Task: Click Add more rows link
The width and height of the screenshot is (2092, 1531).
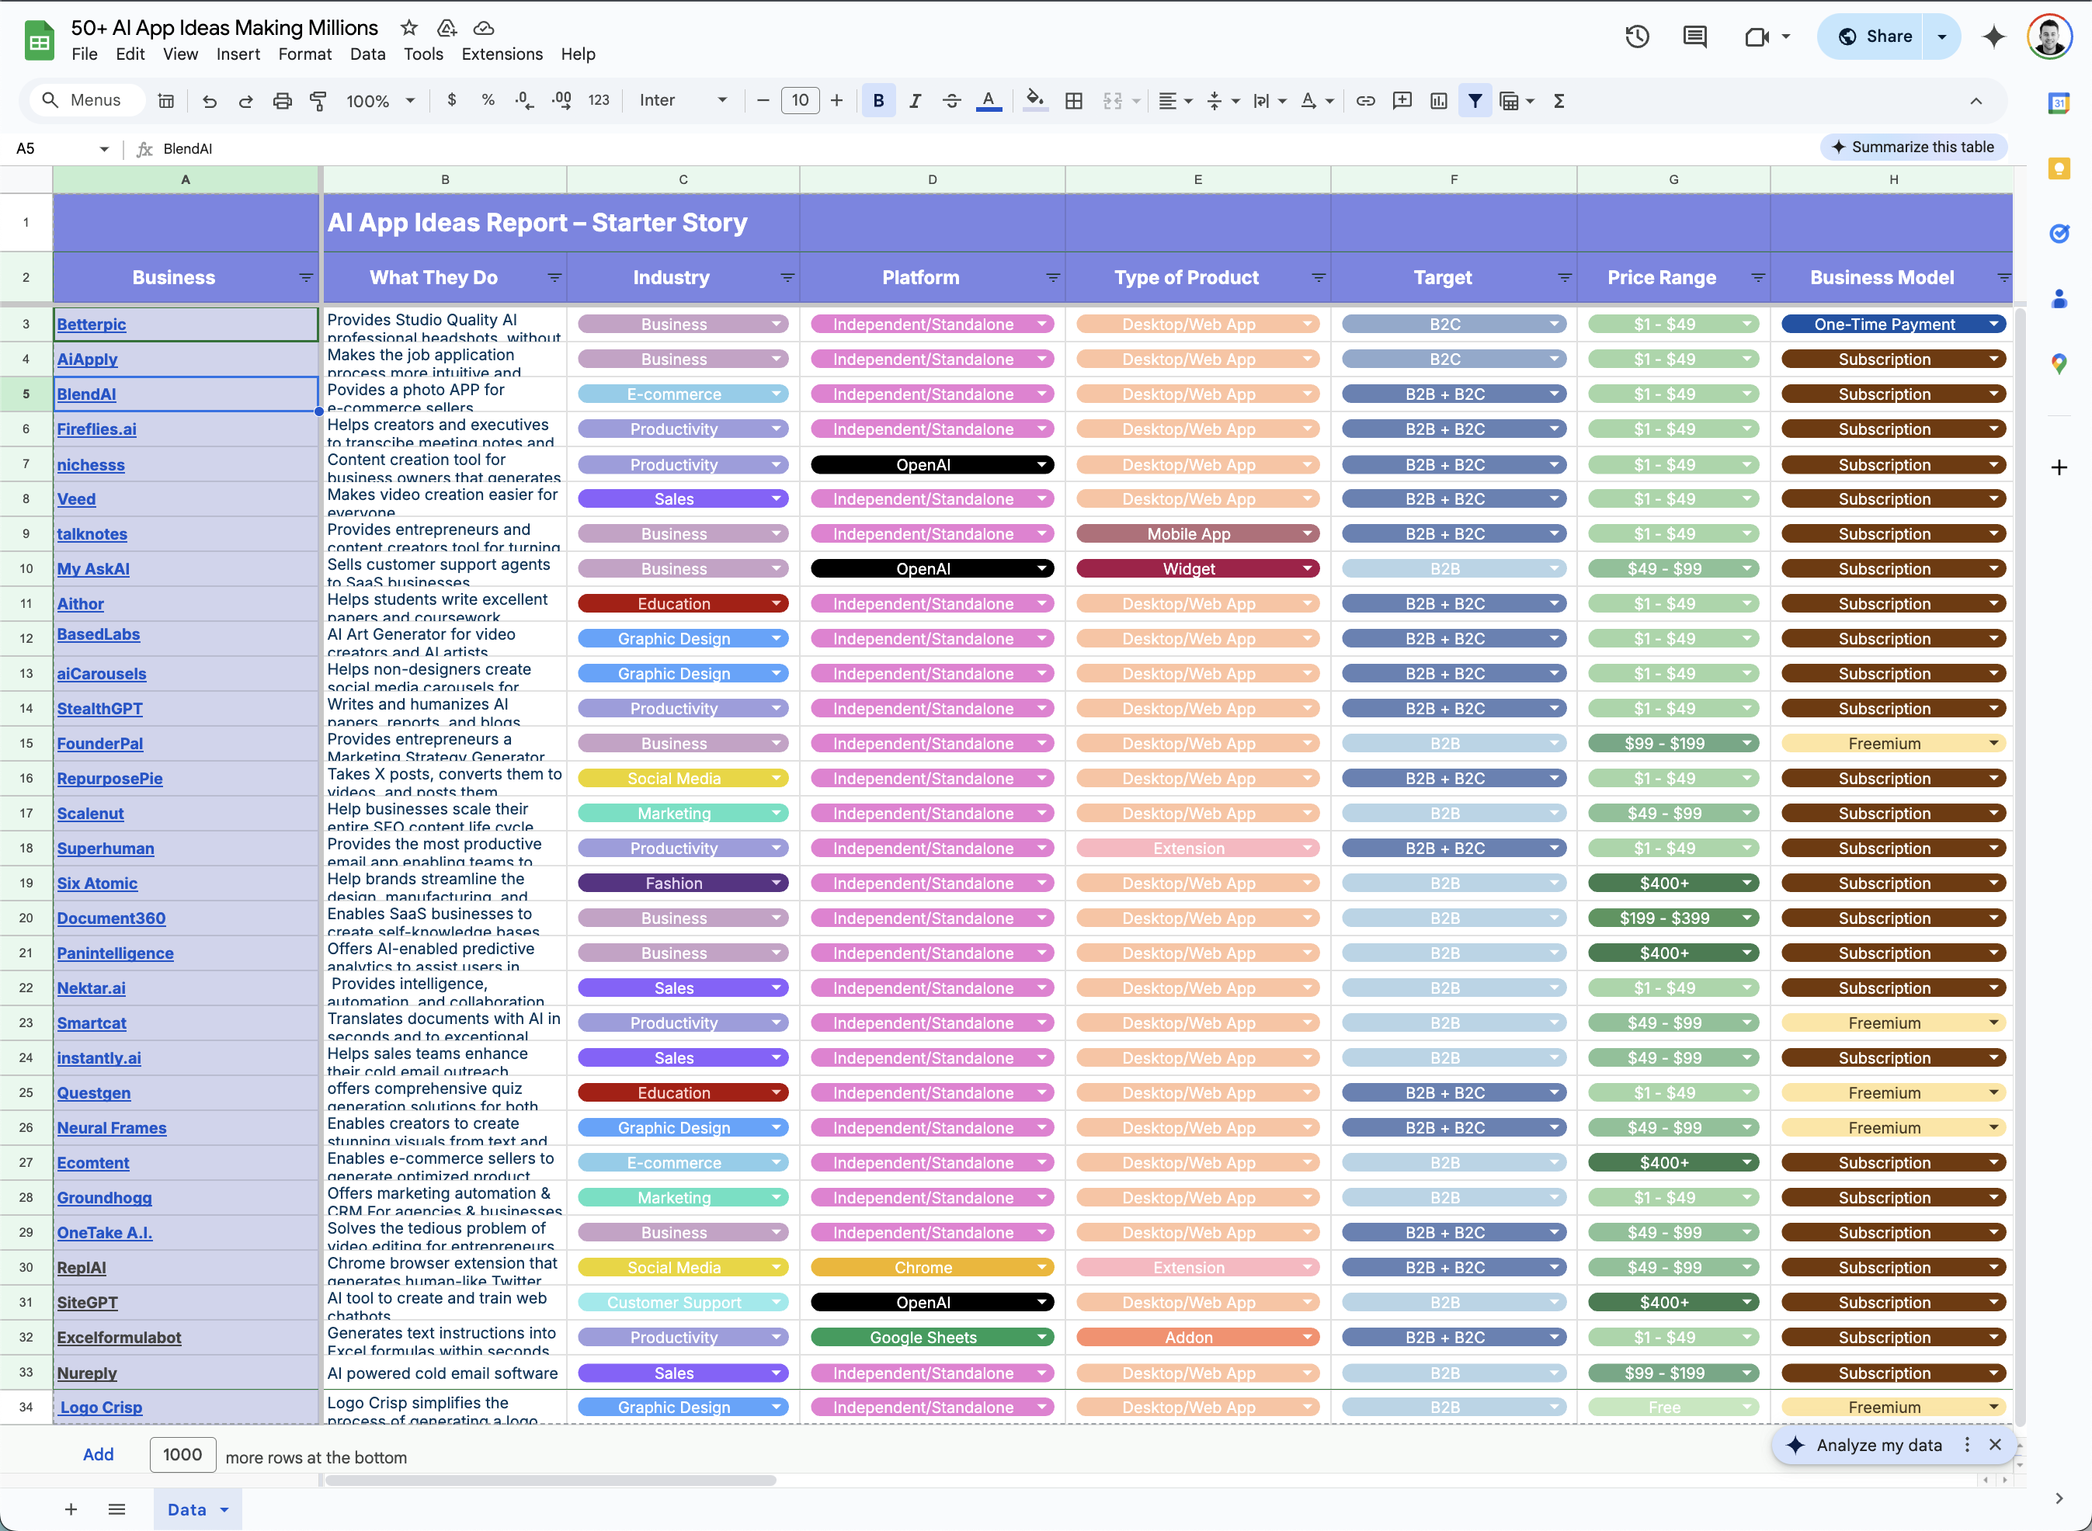Action: 99,1454
